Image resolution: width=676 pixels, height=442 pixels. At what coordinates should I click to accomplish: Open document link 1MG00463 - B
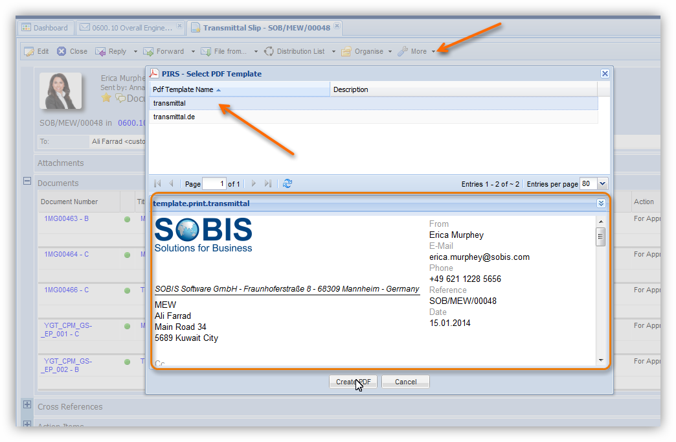tap(66, 218)
